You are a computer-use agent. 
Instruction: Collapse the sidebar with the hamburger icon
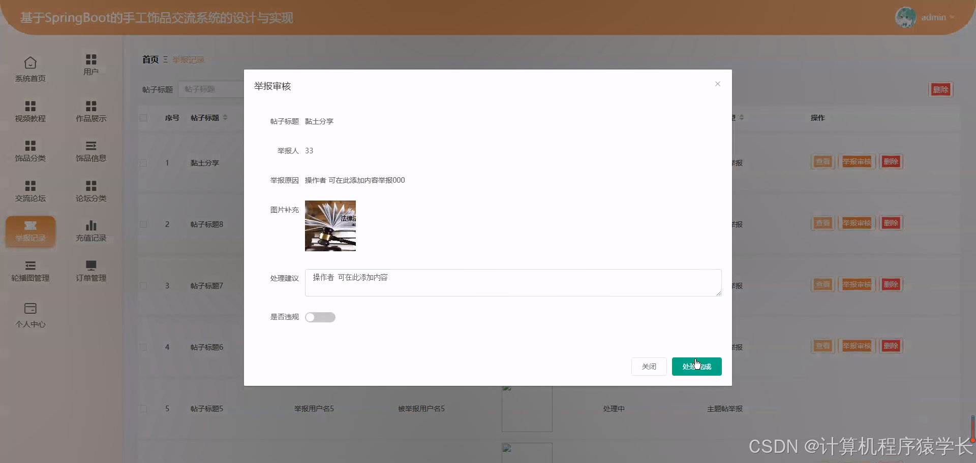tap(165, 59)
